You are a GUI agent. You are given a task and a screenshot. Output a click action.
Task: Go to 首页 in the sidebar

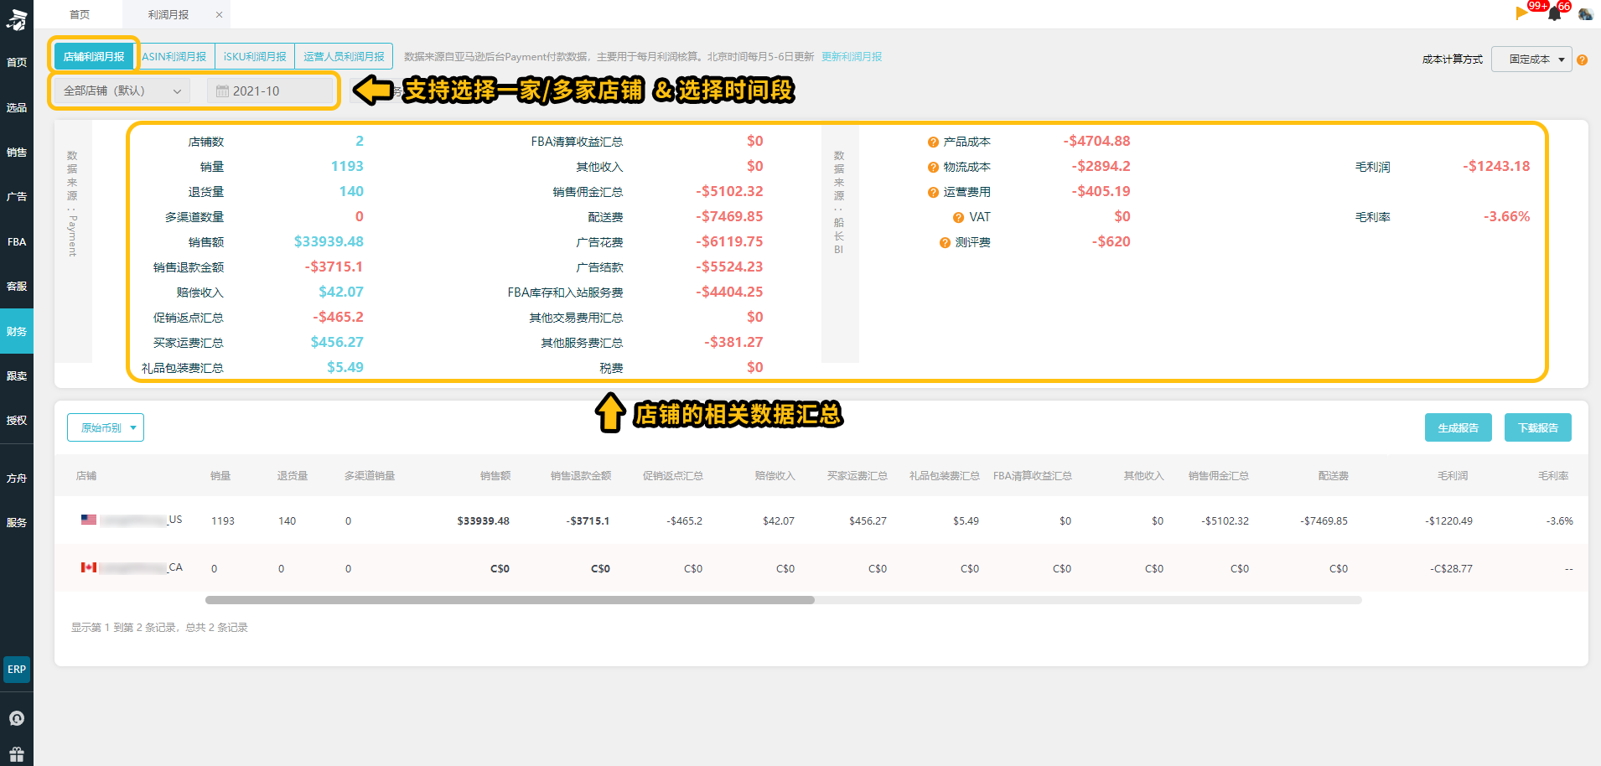coord(17,63)
